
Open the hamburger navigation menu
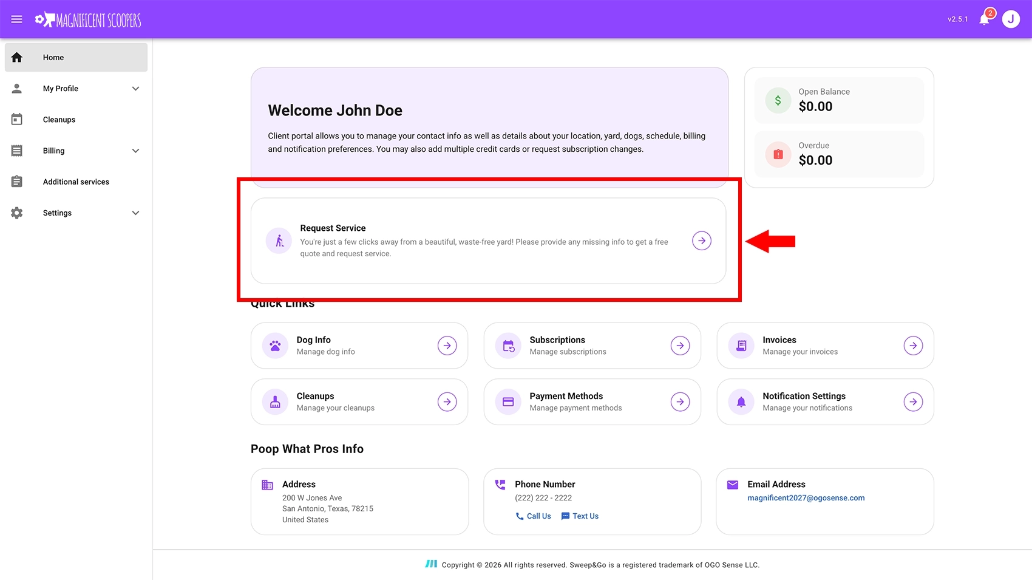[x=16, y=19]
